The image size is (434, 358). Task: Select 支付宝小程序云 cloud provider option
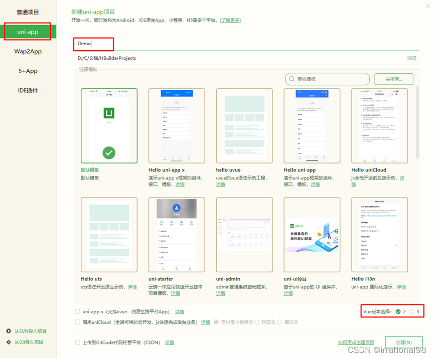(216, 322)
